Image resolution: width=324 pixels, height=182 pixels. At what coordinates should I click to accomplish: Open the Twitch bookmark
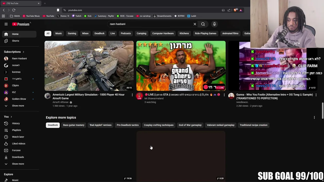77,16
